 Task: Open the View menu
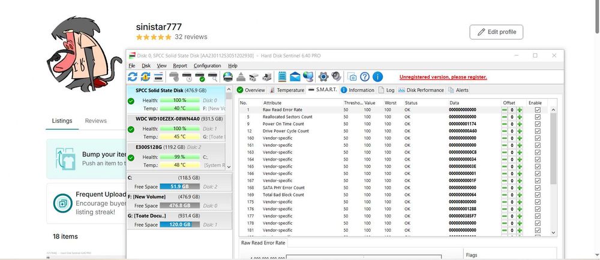pyautogui.click(x=162, y=66)
